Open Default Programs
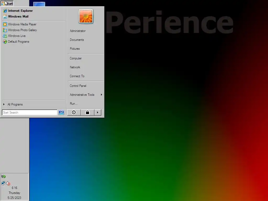 click(x=34, y=42)
